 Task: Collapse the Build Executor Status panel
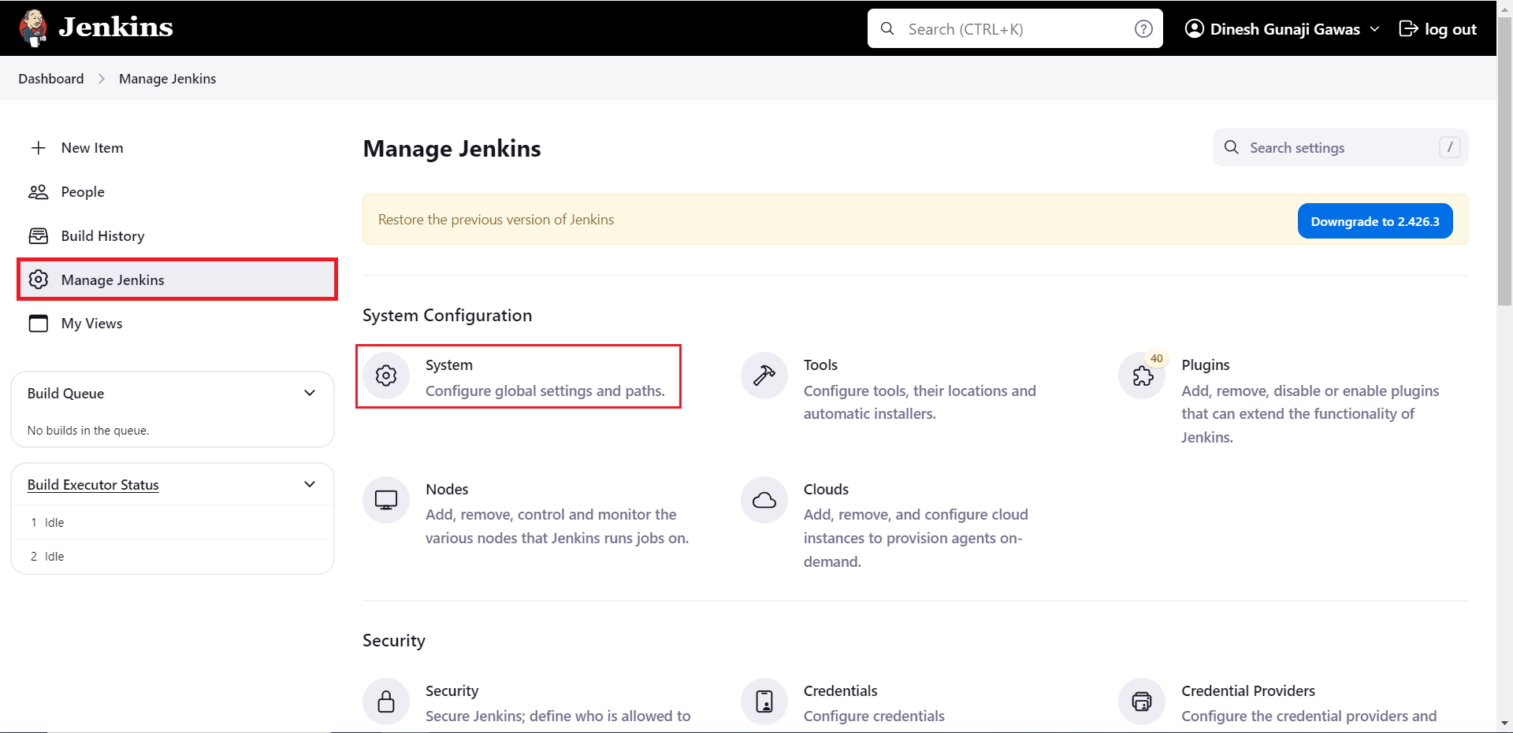tap(310, 484)
